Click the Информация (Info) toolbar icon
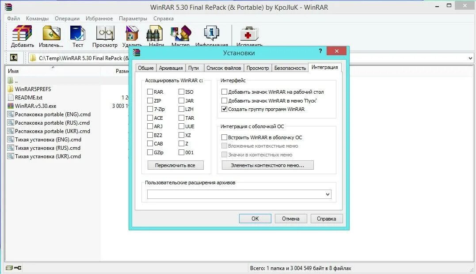Screen dimensions: 476x274 pyautogui.click(x=212, y=33)
